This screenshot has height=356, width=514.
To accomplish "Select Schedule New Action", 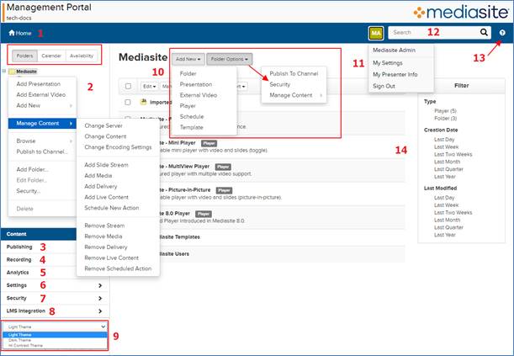I will tap(111, 208).
